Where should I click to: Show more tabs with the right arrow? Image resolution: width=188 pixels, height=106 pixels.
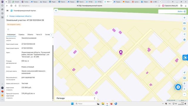[x=52, y=35]
